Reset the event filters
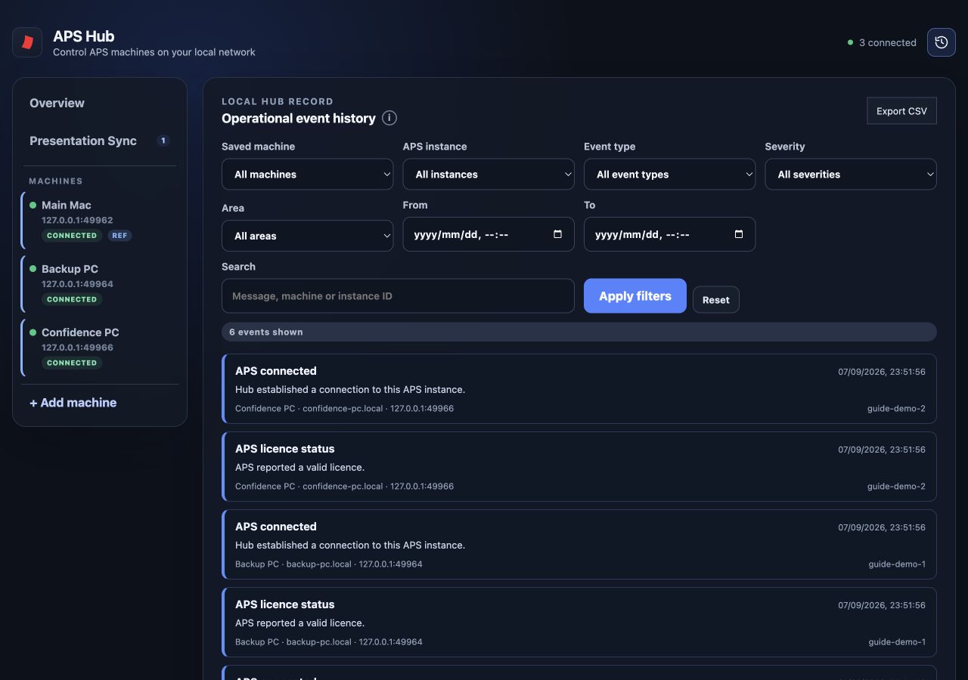This screenshot has height=680, width=968. (715, 300)
